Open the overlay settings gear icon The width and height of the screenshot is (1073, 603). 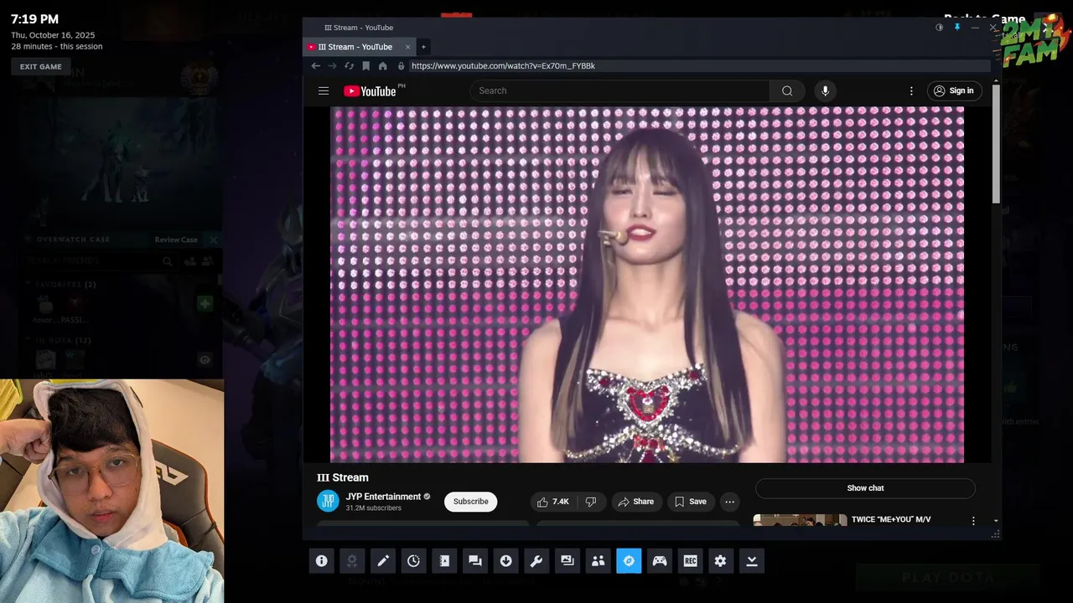coord(721,561)
